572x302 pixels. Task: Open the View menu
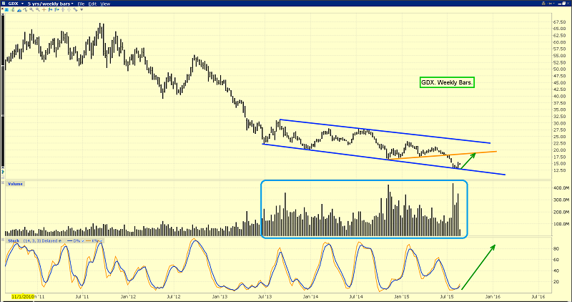point(105,4)
